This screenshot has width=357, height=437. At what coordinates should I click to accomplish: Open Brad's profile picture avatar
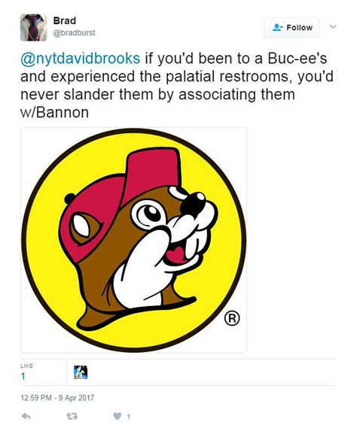point(33,28)
